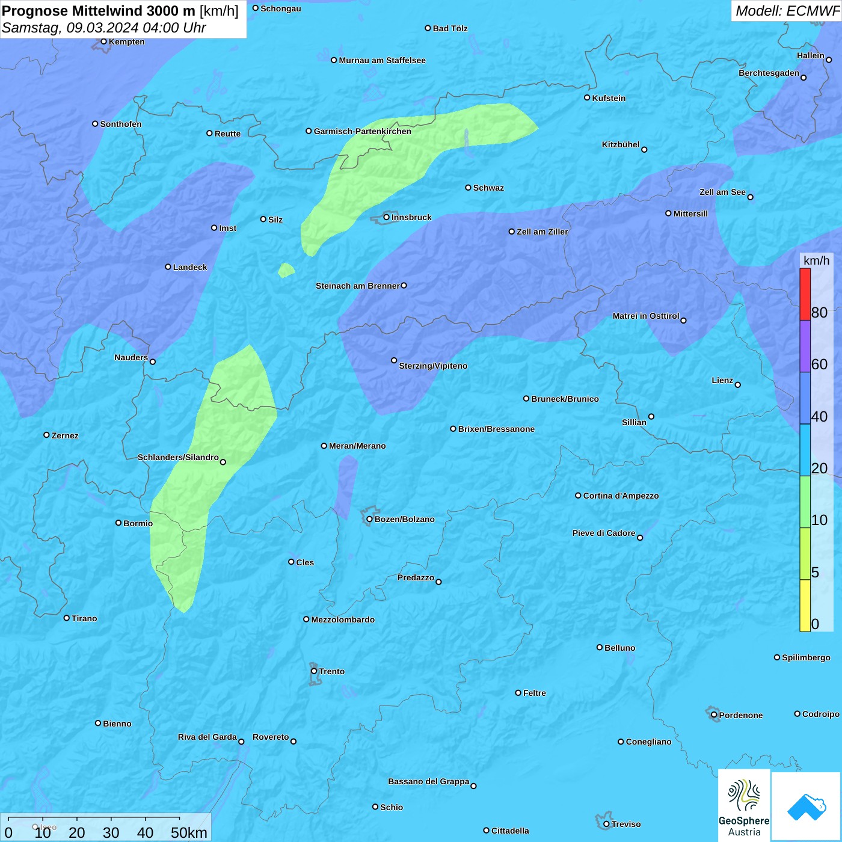Click the date 'Samstag, 09.03.2024 04:00 Uhr'

(104, 28)
